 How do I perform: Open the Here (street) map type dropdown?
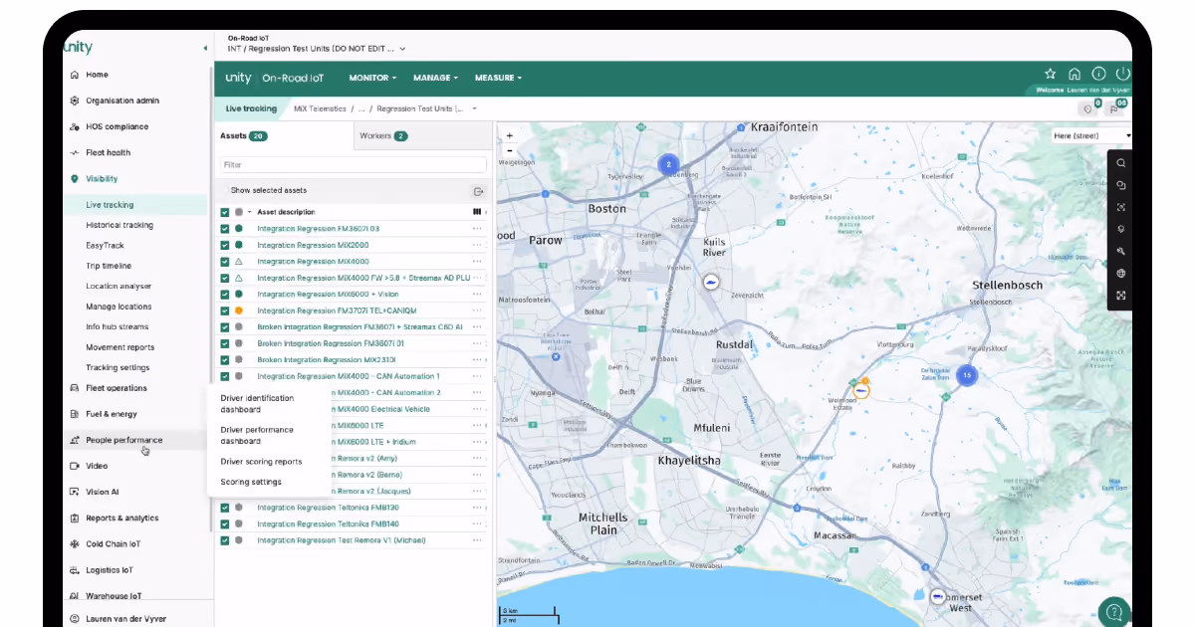pyautogui.click(x=1091, y=135)
